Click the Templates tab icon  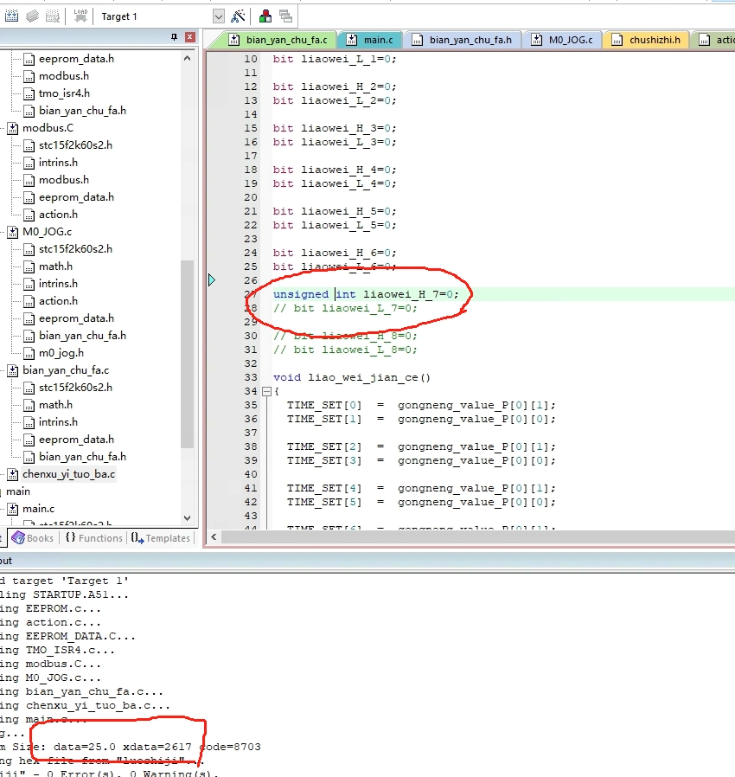pyautogui.click(x=137, y=537)
